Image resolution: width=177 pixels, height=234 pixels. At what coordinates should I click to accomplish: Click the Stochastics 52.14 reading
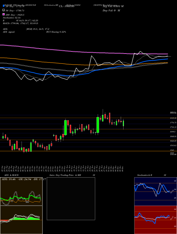[12, 18]
